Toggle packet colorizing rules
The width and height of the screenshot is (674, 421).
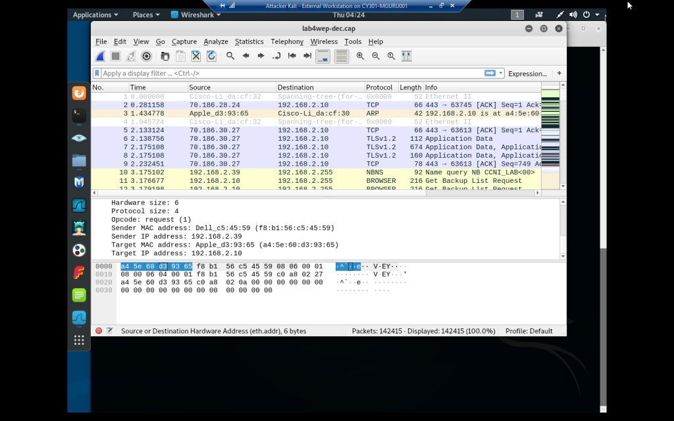[x=342, y=57]
